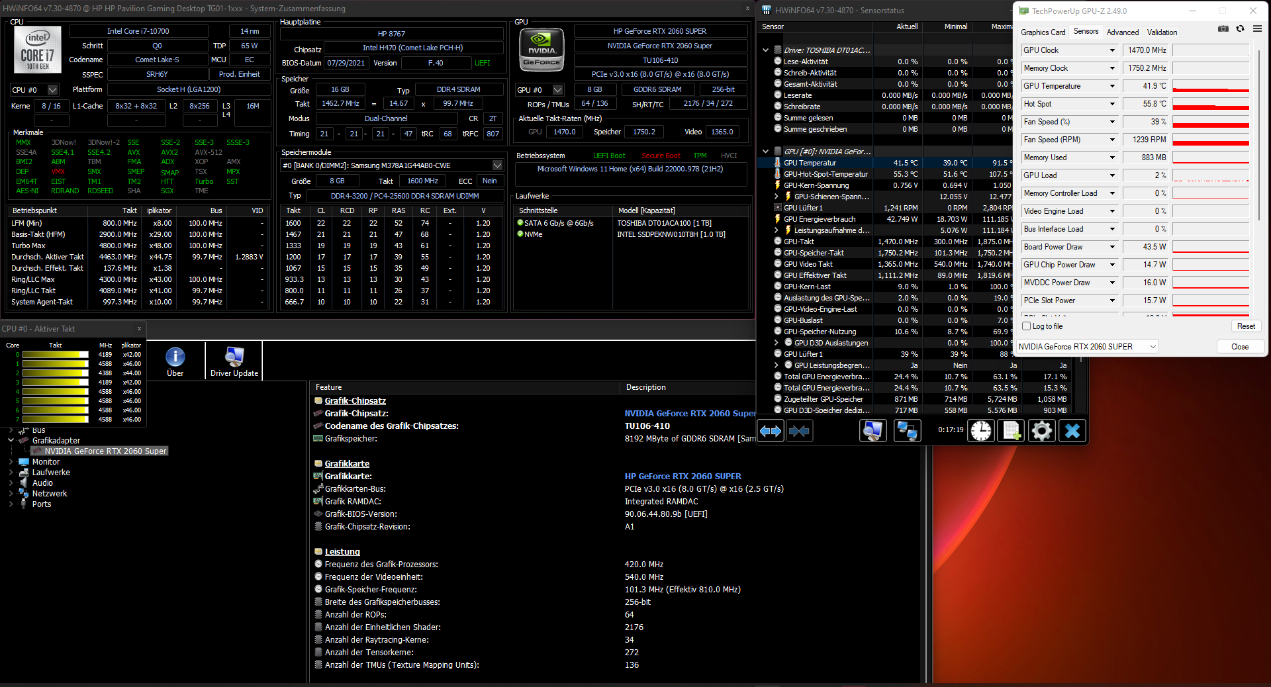The height and width of the screenshot is (687, 1271).
Task: Click the Grafikkarte section folder icon
Action: coord(318,464)
